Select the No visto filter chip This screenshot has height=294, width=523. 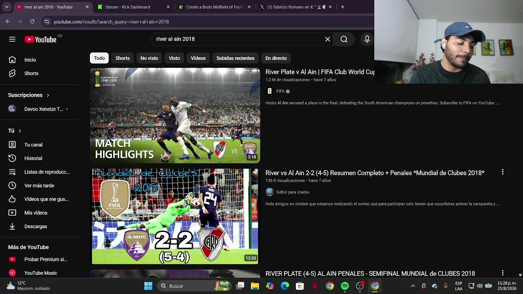(x=149, y=58)
